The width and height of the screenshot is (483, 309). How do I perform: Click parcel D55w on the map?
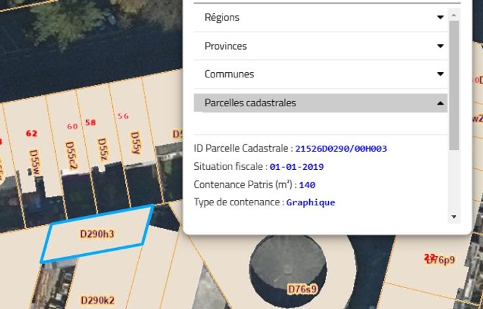click(x=35, y=161)
